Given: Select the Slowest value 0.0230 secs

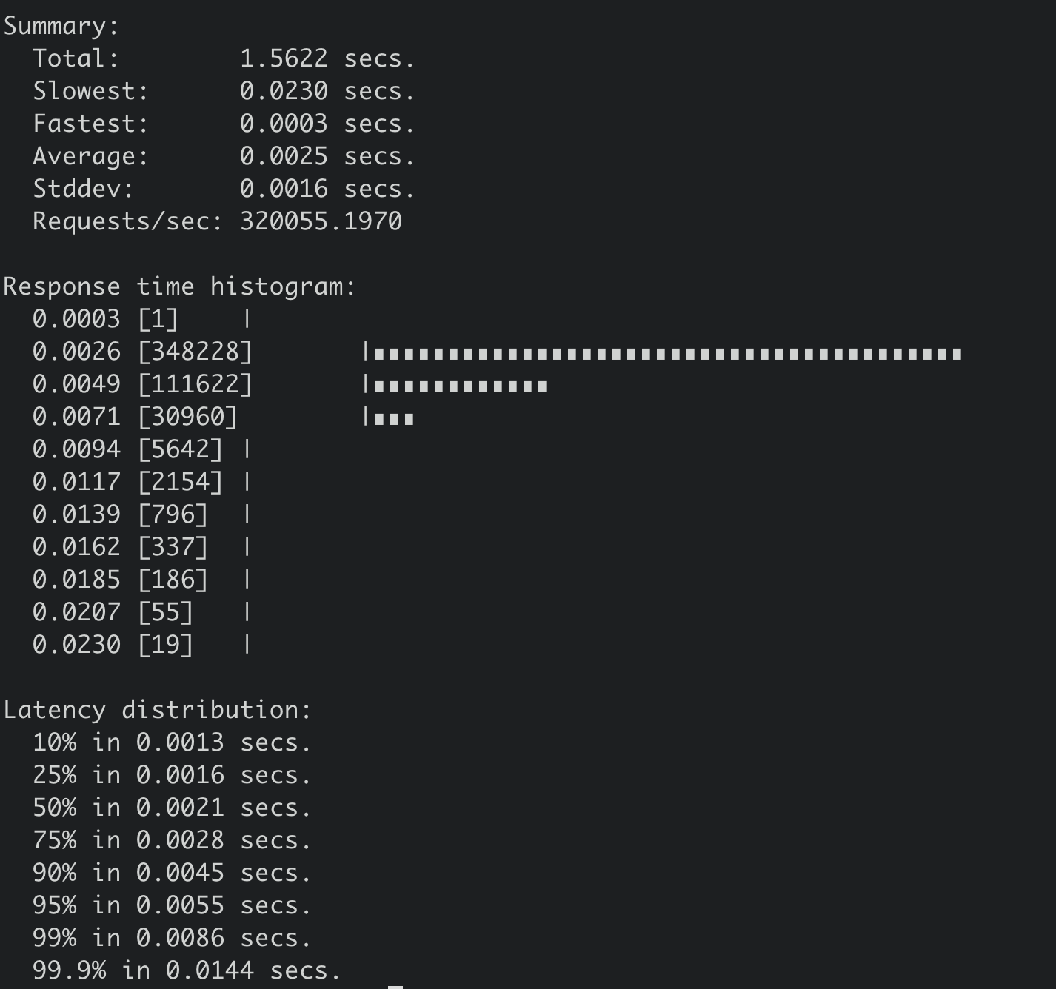Looking at the screenshot, I should click(x=327, y=91).
